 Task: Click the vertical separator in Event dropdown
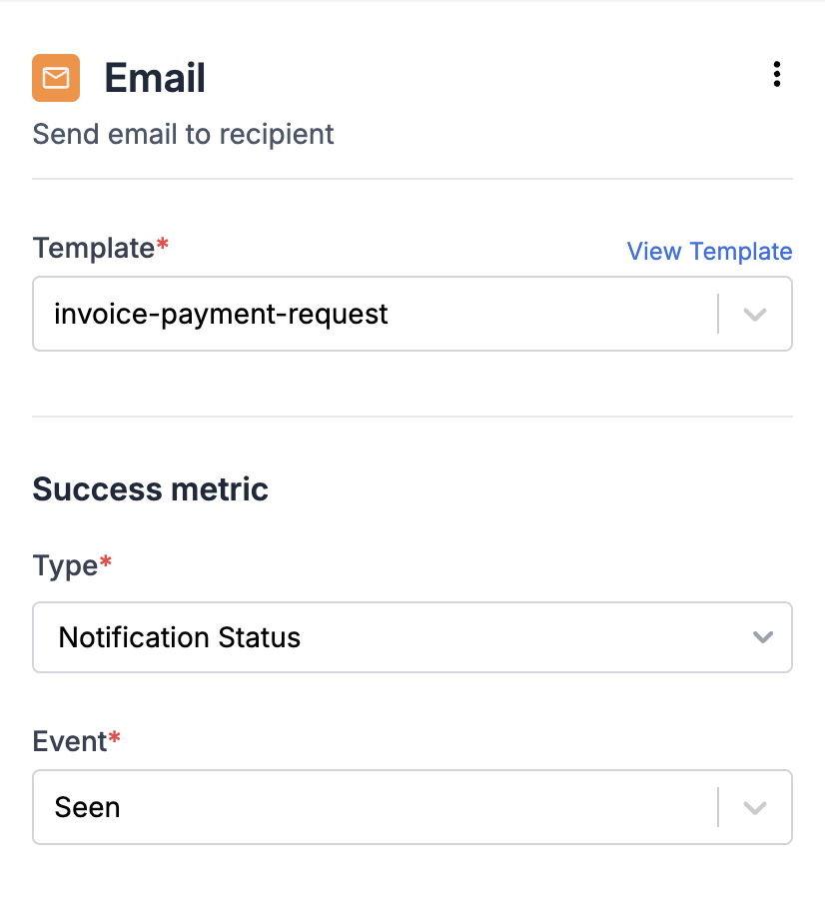pyautogui.click(x=718, y=808)
